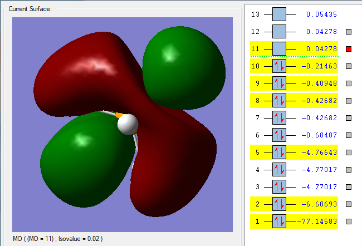This screenshot has width=362, height=246.
Task: Click the MO = 11 isovalue caption
Action: pos(58,239)
